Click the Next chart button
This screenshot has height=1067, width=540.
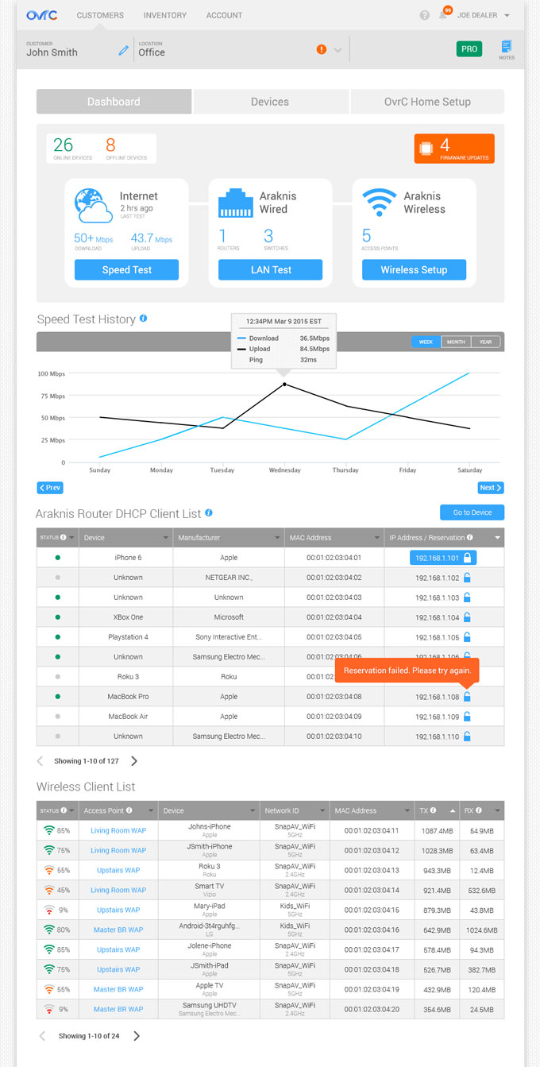[491, 488]
